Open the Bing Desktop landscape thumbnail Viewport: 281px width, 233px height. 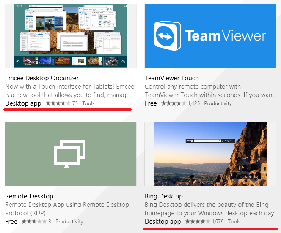coord(210,154)
